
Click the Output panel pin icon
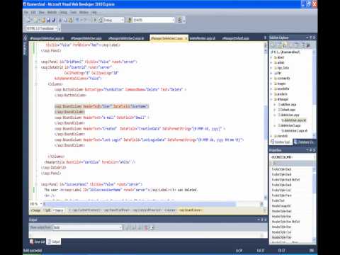click(x=262, y=220)
